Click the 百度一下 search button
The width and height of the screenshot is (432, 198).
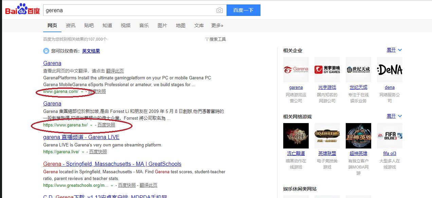[x=243, y=10]
